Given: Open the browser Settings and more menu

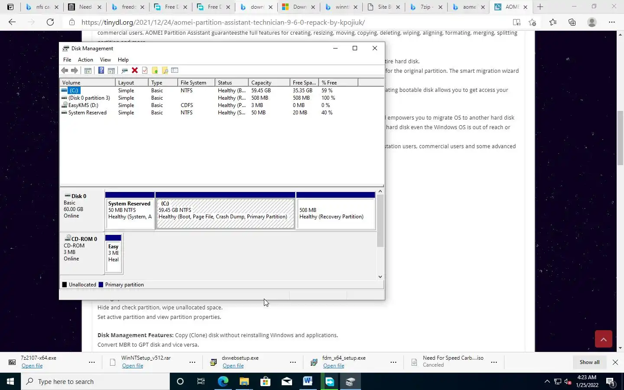Looking at the screenshot, I should (x=611, y=22).
